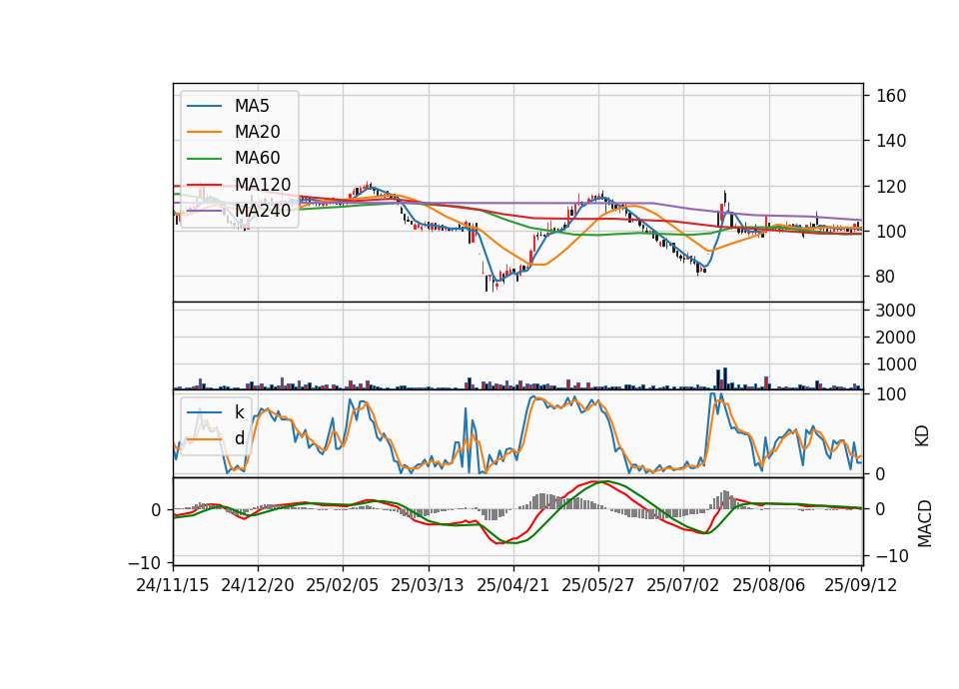Click the tallest volume bar in July
Image resolution: width=959 pixels, height=689 pixels.
[x=725, y=378]
